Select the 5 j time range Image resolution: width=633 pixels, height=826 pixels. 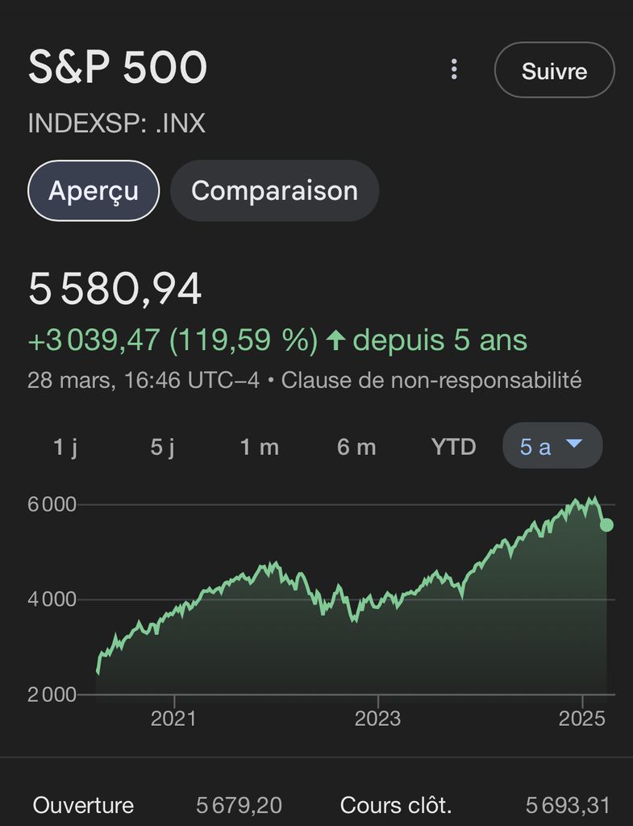point(162,446)
